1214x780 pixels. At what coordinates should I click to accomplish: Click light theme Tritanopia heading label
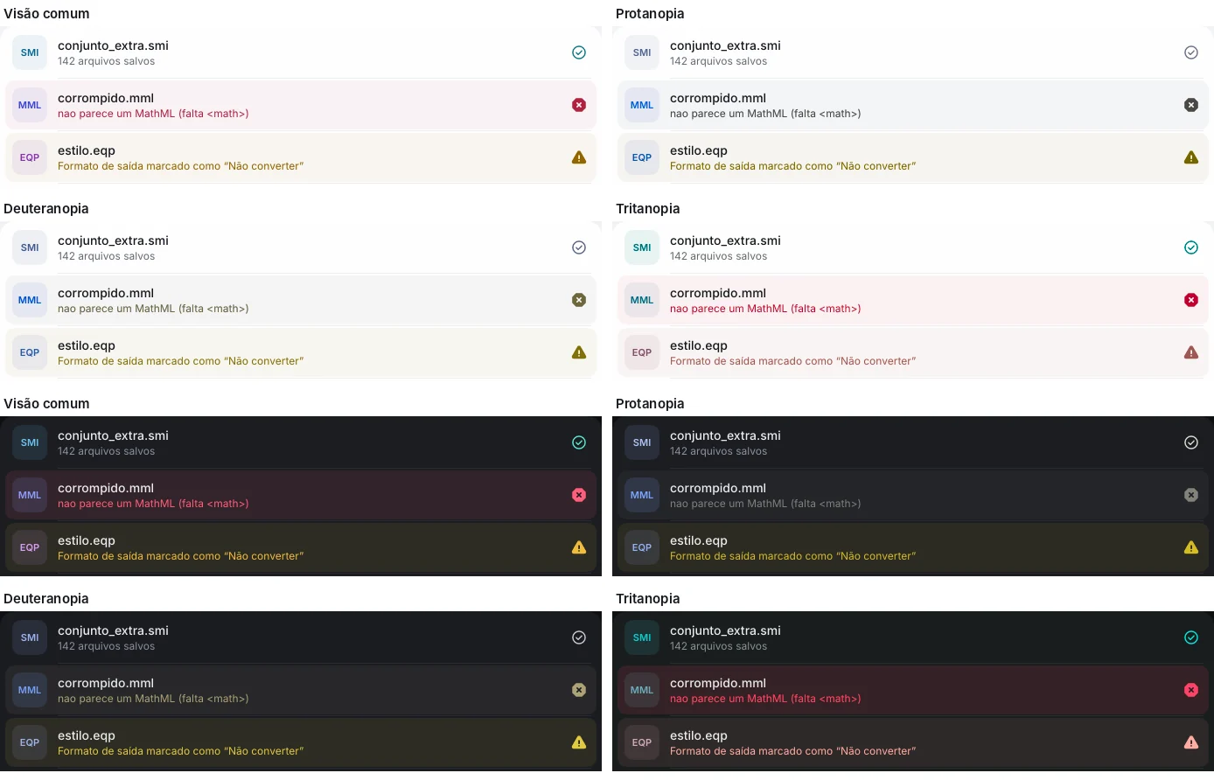pos(648,208)
